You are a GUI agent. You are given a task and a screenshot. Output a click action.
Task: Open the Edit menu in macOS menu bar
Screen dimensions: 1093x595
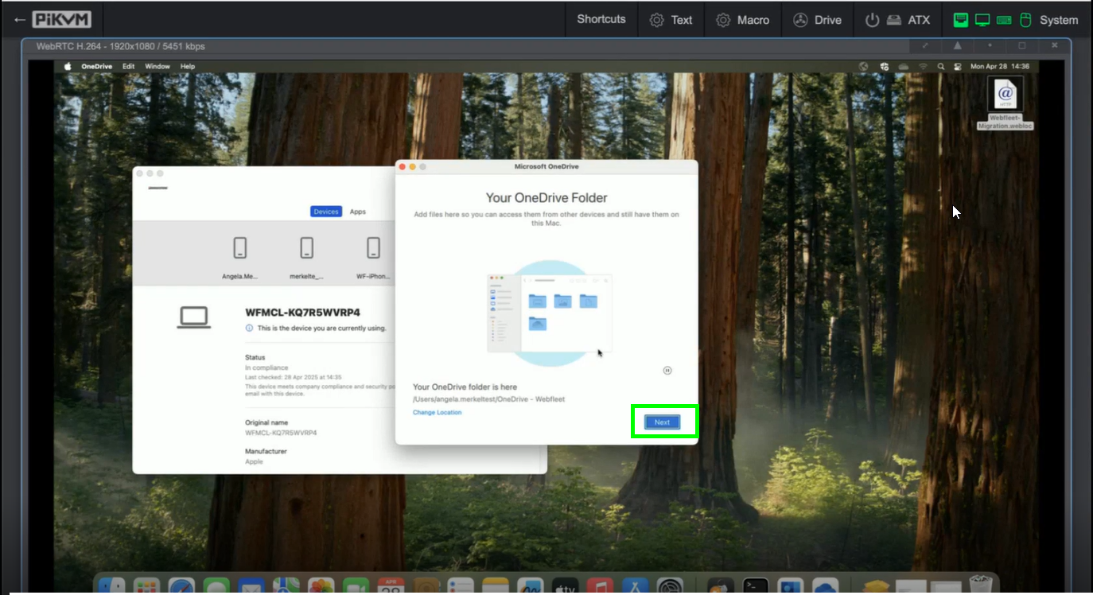pos(128,66)
